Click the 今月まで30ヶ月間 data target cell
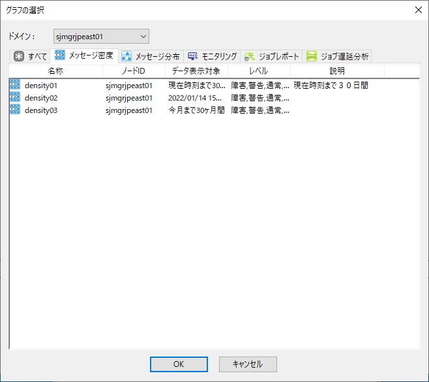Image resolution: width=429 pixels, height=382 pixels. (196, 110)
